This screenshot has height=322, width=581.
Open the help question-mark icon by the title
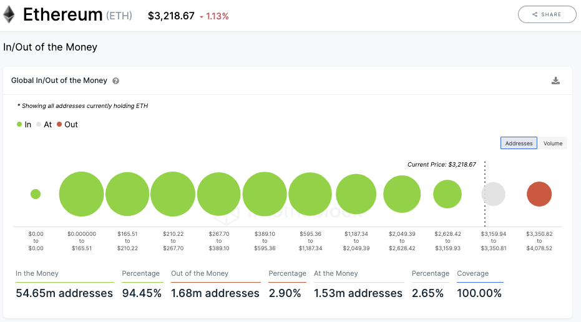115,80
